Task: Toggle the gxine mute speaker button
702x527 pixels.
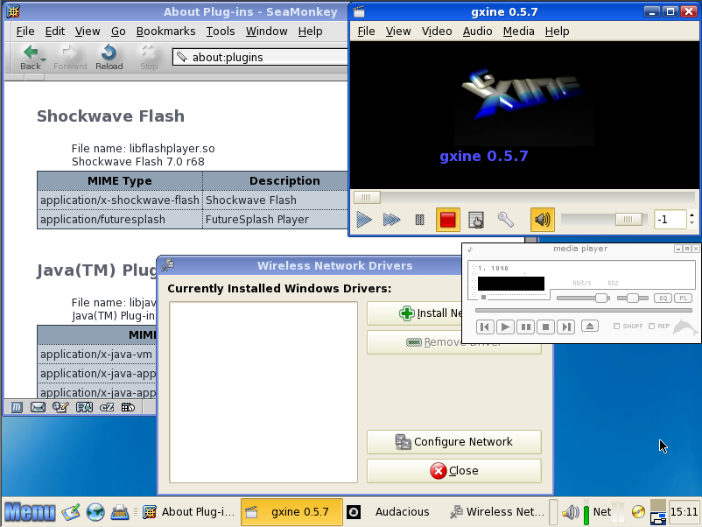Action: 542,220
